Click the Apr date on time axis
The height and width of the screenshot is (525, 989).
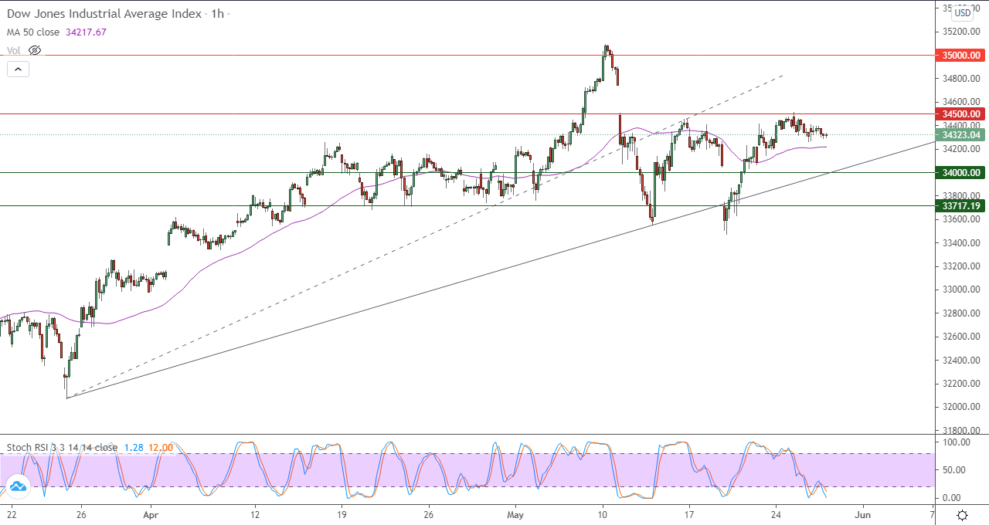coord(151,513)
